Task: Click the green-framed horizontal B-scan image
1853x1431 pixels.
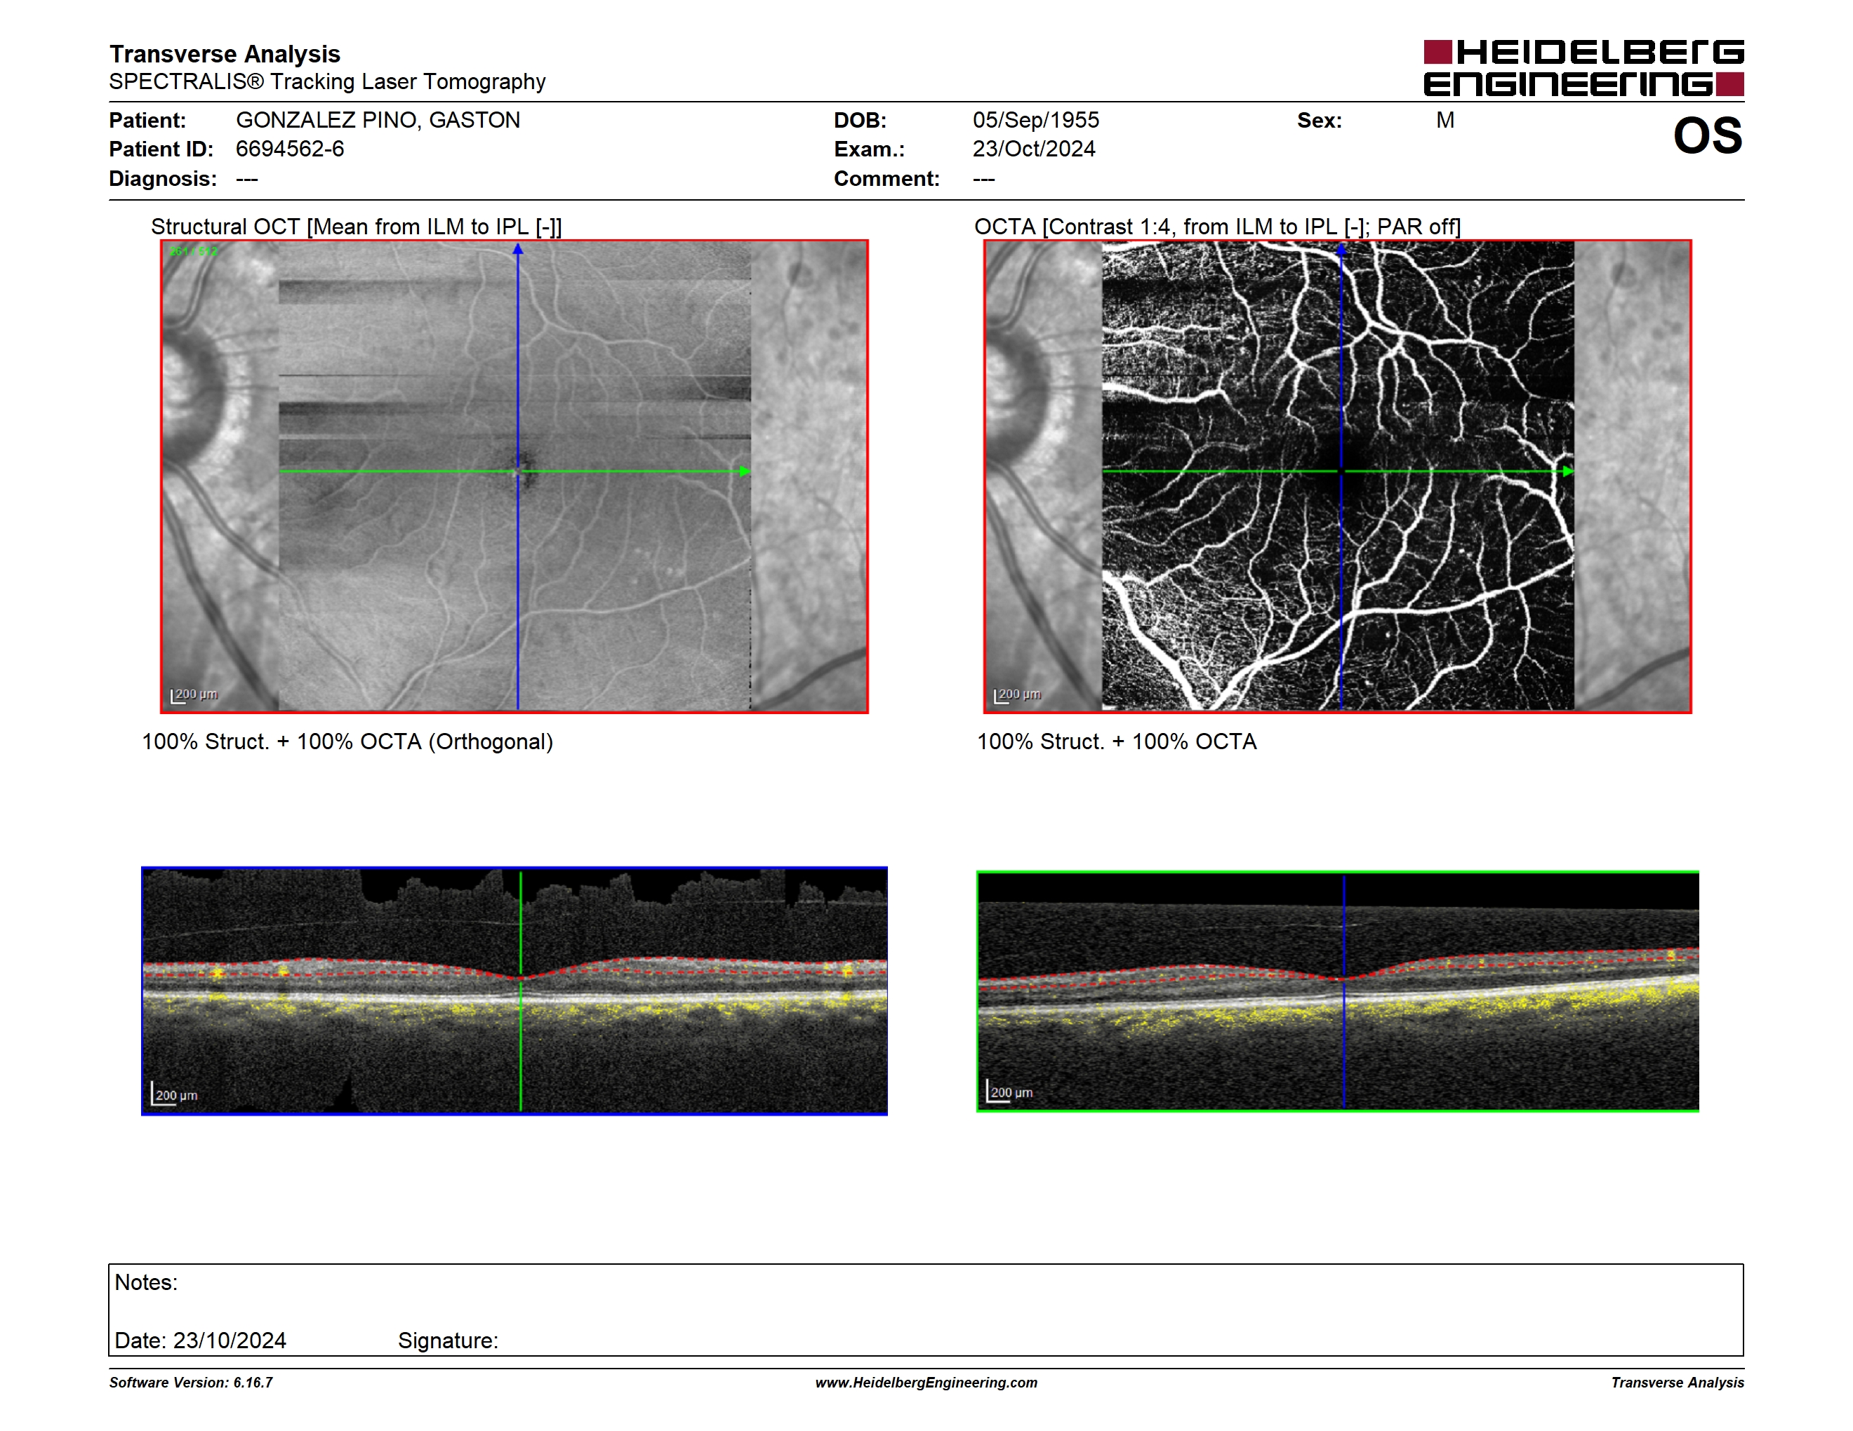Action: (1337, 991)
